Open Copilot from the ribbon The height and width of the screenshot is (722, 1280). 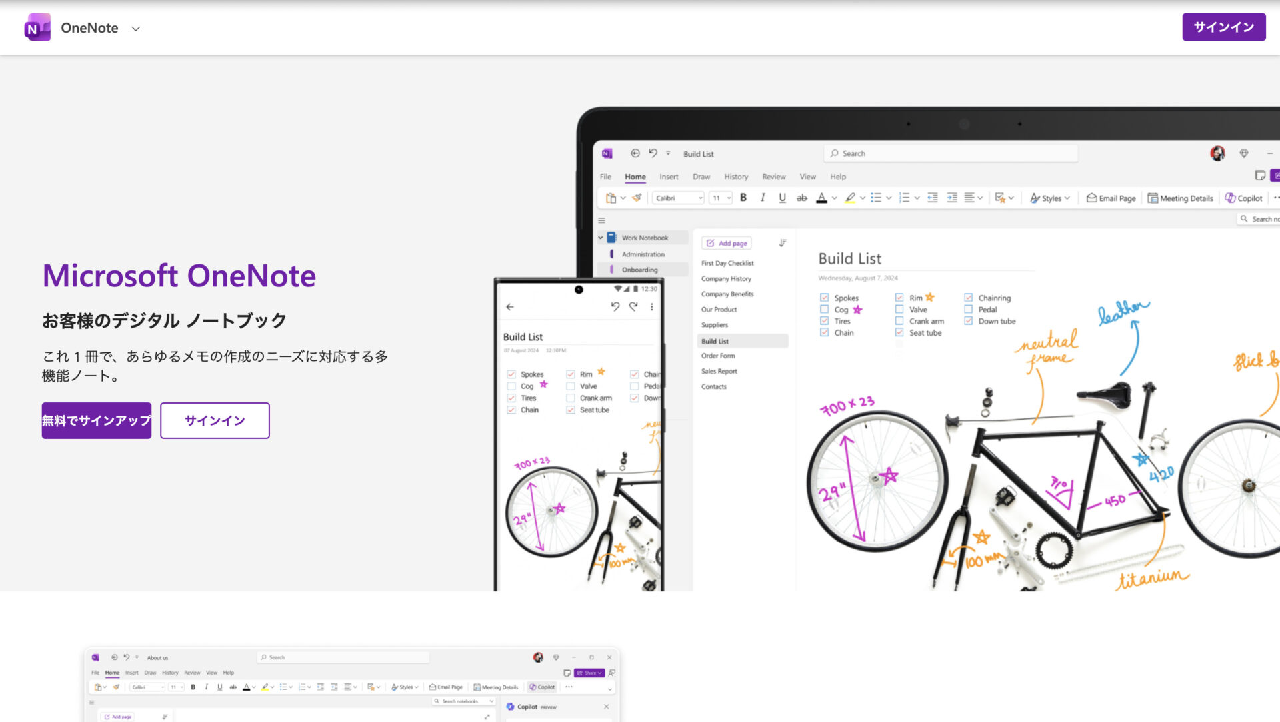coord(1243,198)
